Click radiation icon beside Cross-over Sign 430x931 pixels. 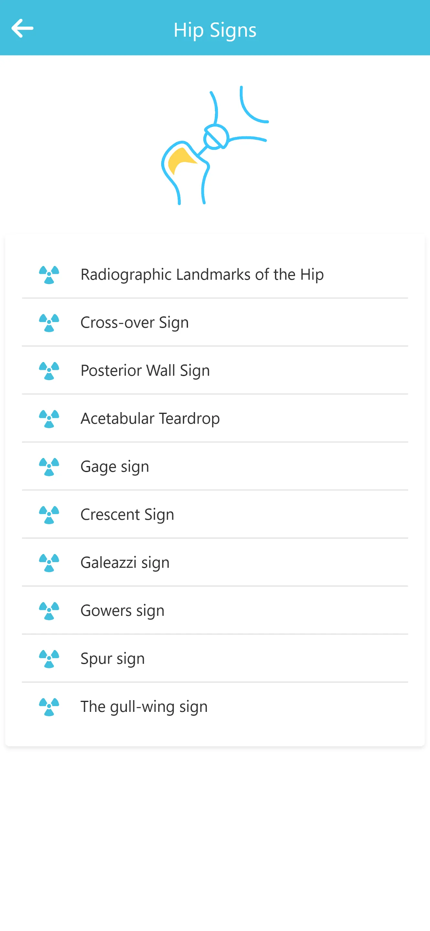[x=49, y=323]
